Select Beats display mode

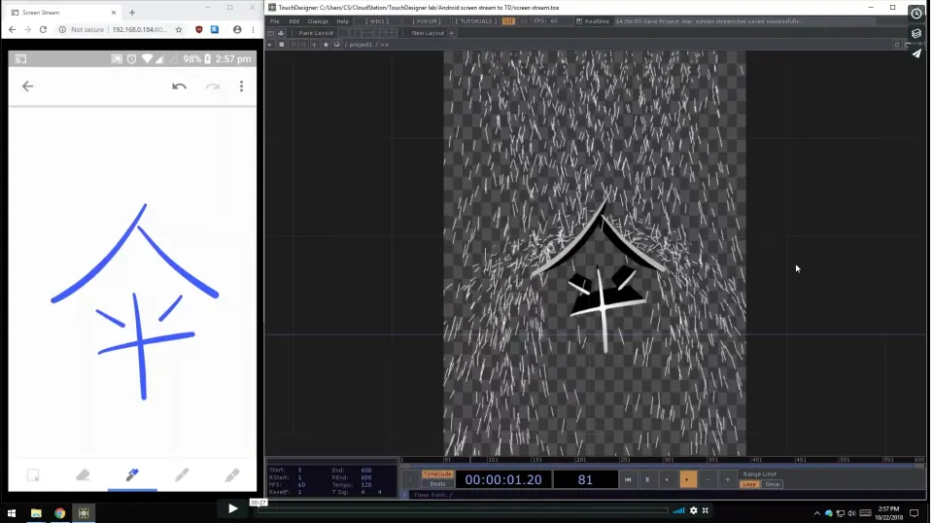coord(437,484)
